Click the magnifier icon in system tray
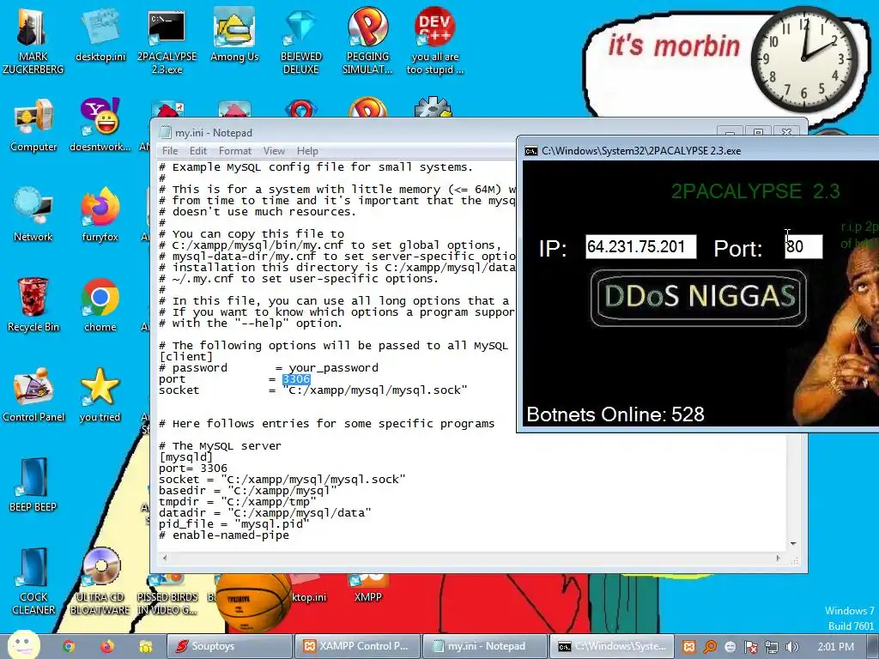 coord(710,647)
